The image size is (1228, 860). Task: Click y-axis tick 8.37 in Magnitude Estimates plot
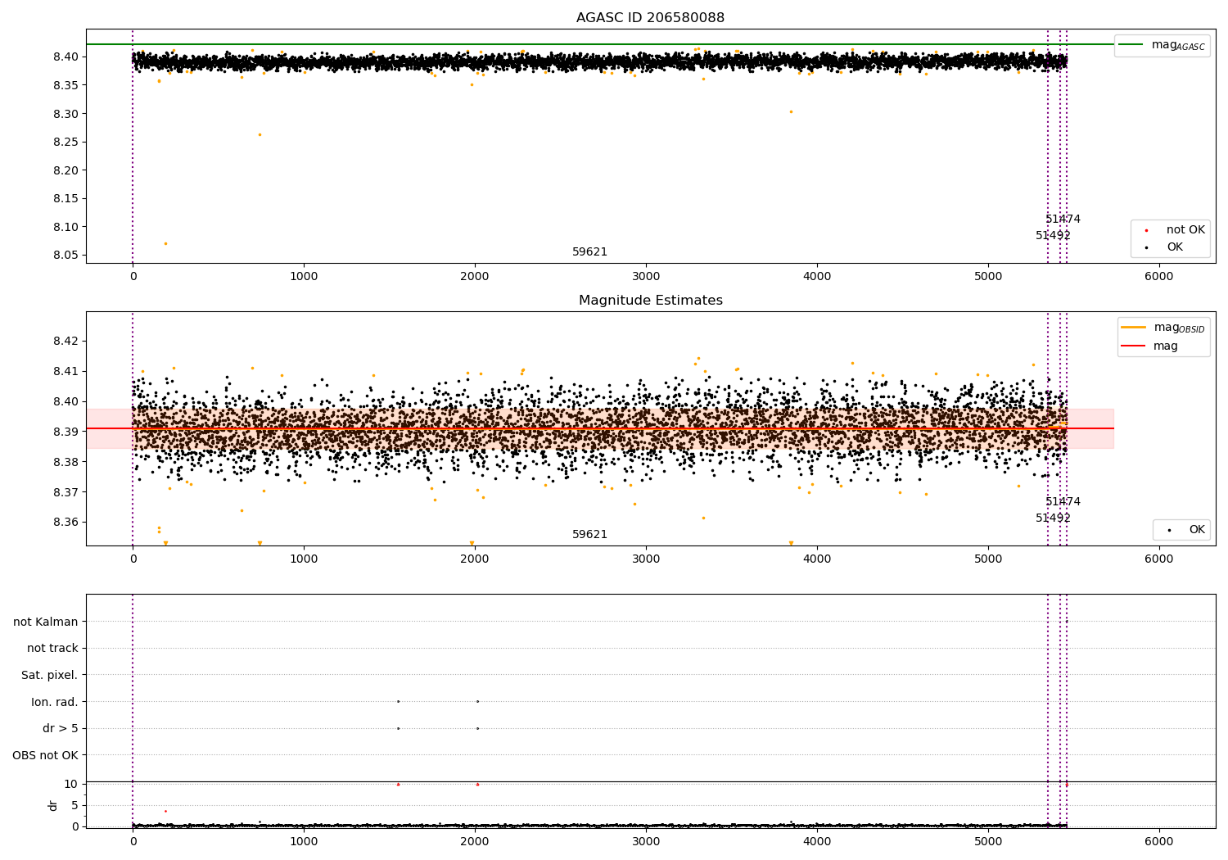(x=66, y=492)
